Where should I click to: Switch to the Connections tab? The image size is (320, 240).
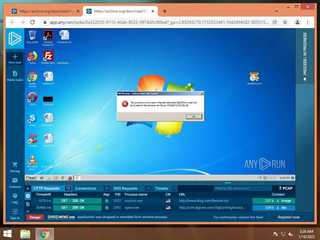click(x=91, y=188)
